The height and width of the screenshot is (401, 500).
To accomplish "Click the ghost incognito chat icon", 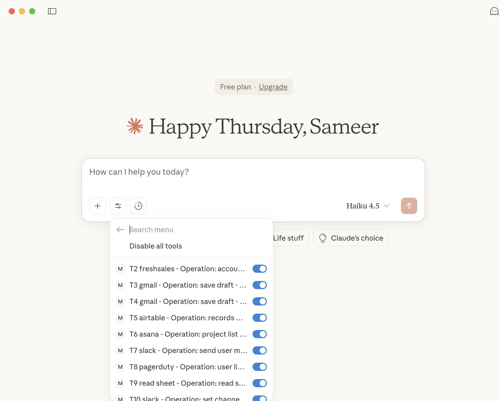I will [494, 11].
